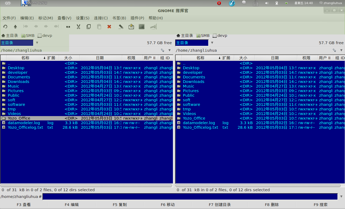345x209 pixels.
Task: Jump to last folder with forward-most arrow icon
Action: 56,27
